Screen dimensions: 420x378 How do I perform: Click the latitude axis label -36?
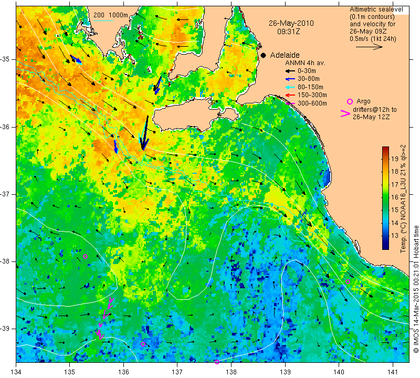pyautogui.click(x=5, y=127)
